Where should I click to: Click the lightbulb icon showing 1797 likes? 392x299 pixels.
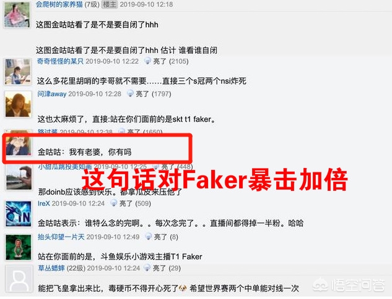(x=131, y=93)
